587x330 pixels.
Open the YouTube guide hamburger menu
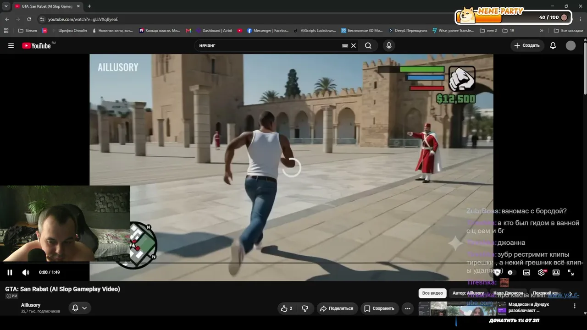(11, 45)
